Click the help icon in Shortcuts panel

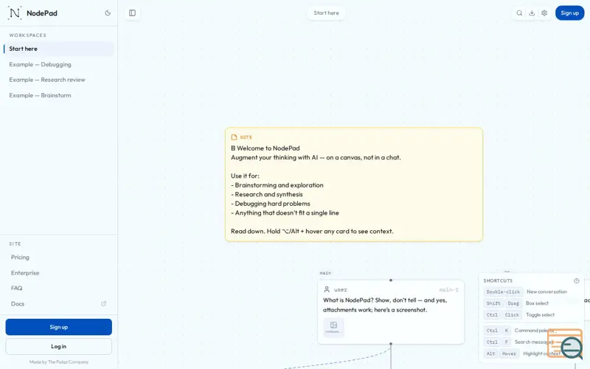[577, 280]
